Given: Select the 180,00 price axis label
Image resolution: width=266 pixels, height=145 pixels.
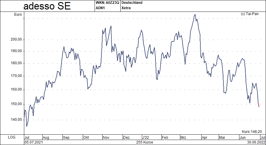Looking at the screenshot, I should point(16,63).
